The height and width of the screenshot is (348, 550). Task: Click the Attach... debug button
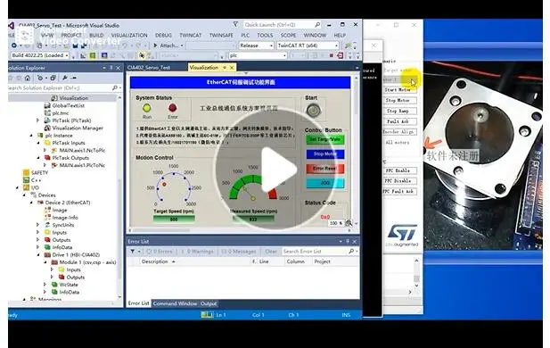click(168, 46)
